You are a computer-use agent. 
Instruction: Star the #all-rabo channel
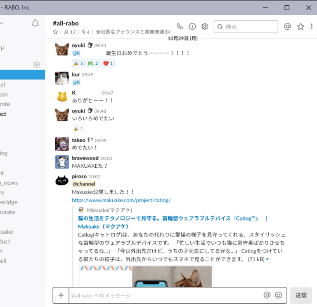click(x=55, y=32)
